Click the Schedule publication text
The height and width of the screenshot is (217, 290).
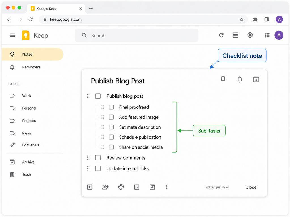(x=140, y=137)
